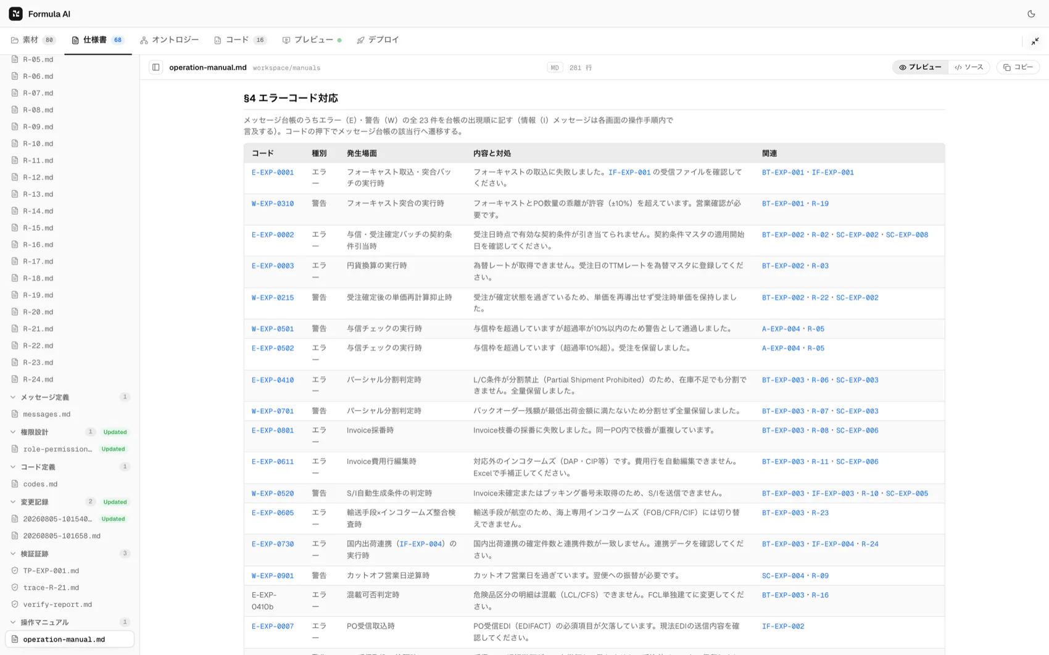
Task: Click shield icon next to verify-report.md
Action: click(15, 604)
